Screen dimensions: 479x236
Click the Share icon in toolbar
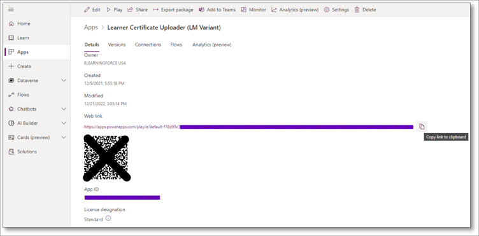130,10
